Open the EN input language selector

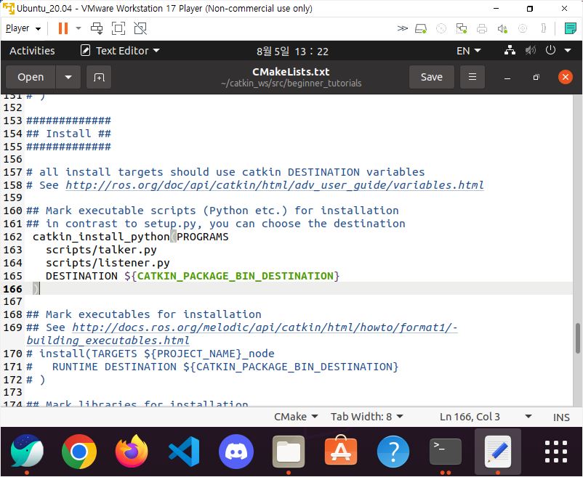468,51
